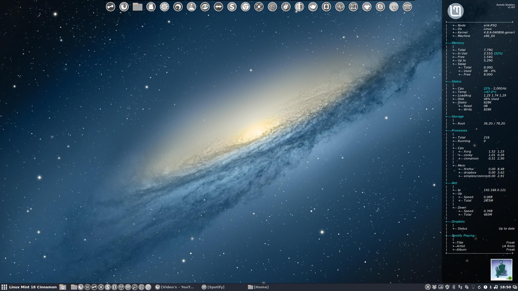
Task: Click the shield update manager tray icon
Action: point(447,287)
